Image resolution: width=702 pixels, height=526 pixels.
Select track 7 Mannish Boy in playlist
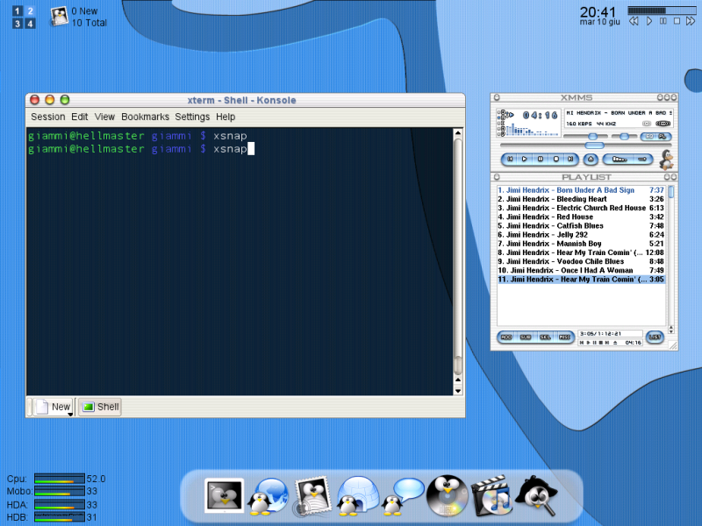(x=581, y=244)
